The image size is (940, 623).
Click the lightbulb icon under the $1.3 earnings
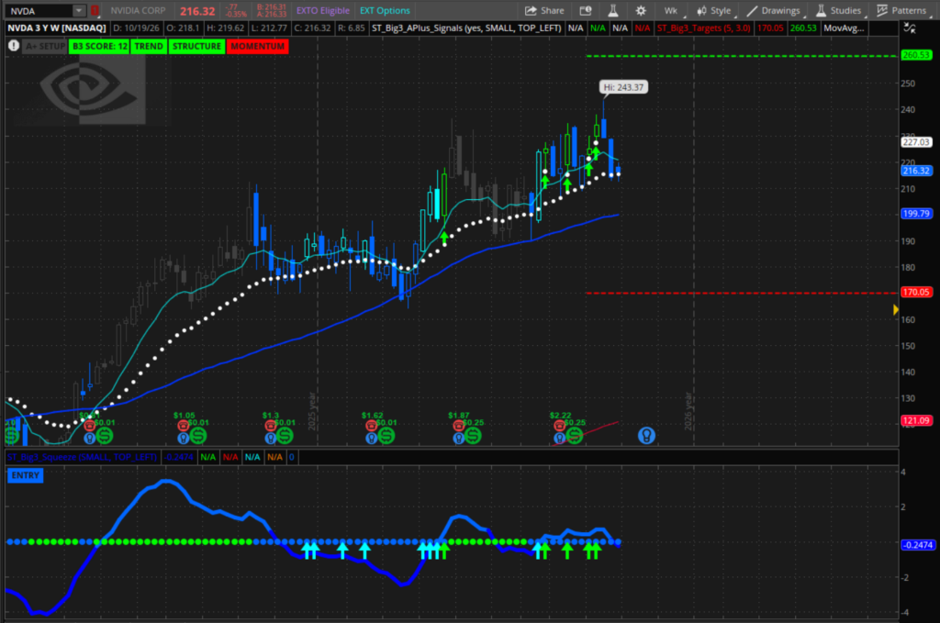(x=271, y=439)
